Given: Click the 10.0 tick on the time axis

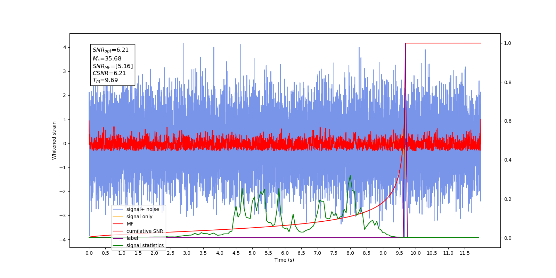Looking at the screenshot, I should click(416, 253).
